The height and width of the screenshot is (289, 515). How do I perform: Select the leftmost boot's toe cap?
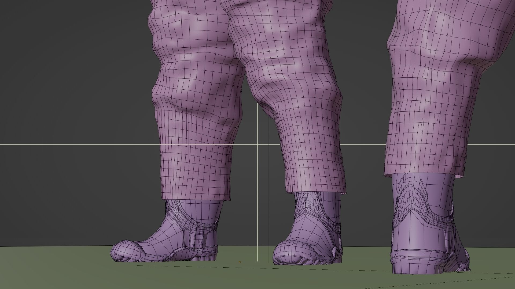[127, 251]
